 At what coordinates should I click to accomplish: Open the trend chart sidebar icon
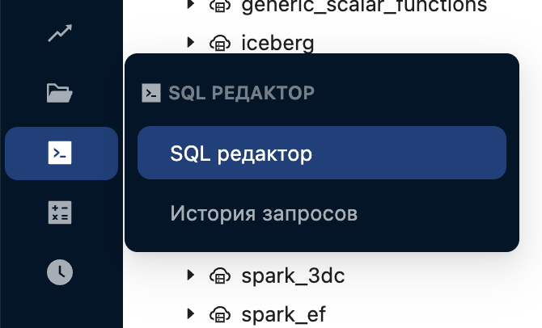pos(61,35)
